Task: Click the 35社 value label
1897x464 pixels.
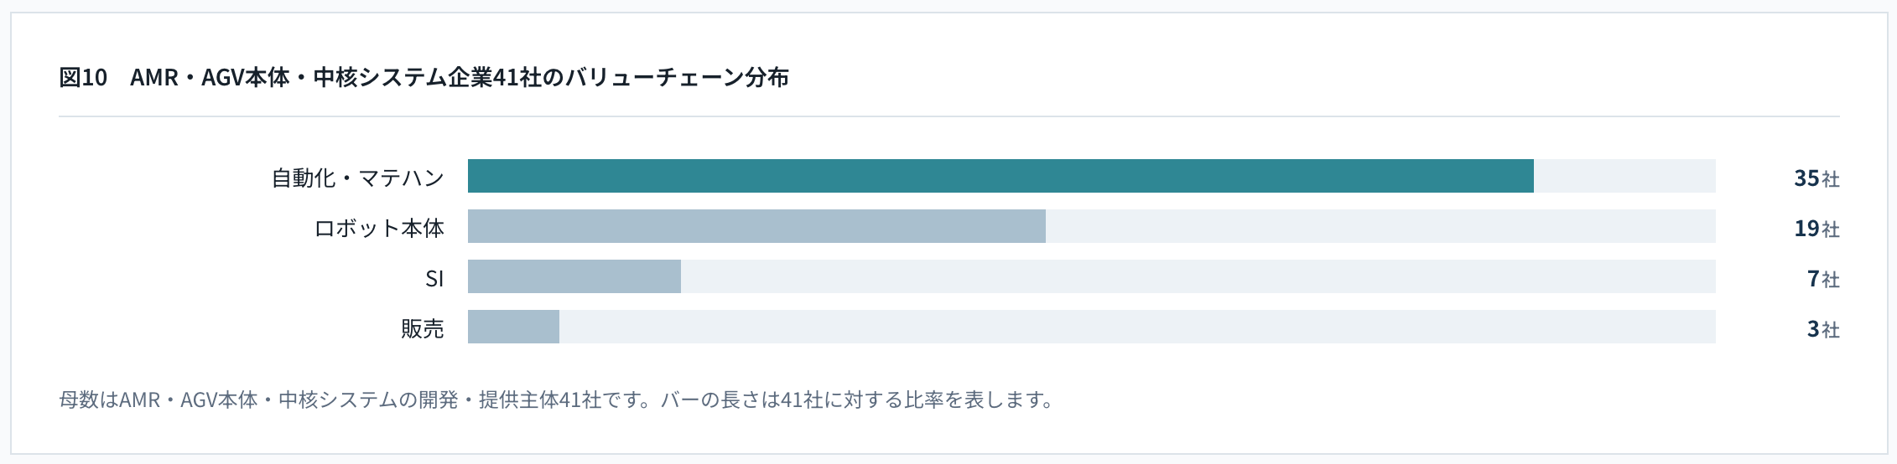Action: [x=1816, y=178]
